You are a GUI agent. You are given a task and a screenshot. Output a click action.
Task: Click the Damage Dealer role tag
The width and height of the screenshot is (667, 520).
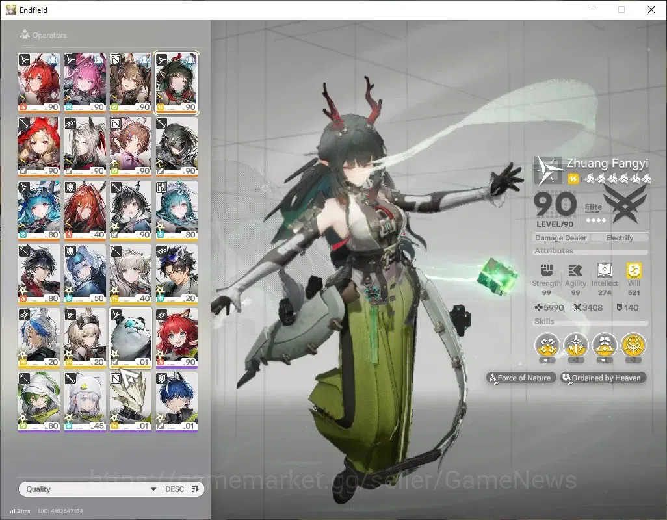(x=560, y=238)
